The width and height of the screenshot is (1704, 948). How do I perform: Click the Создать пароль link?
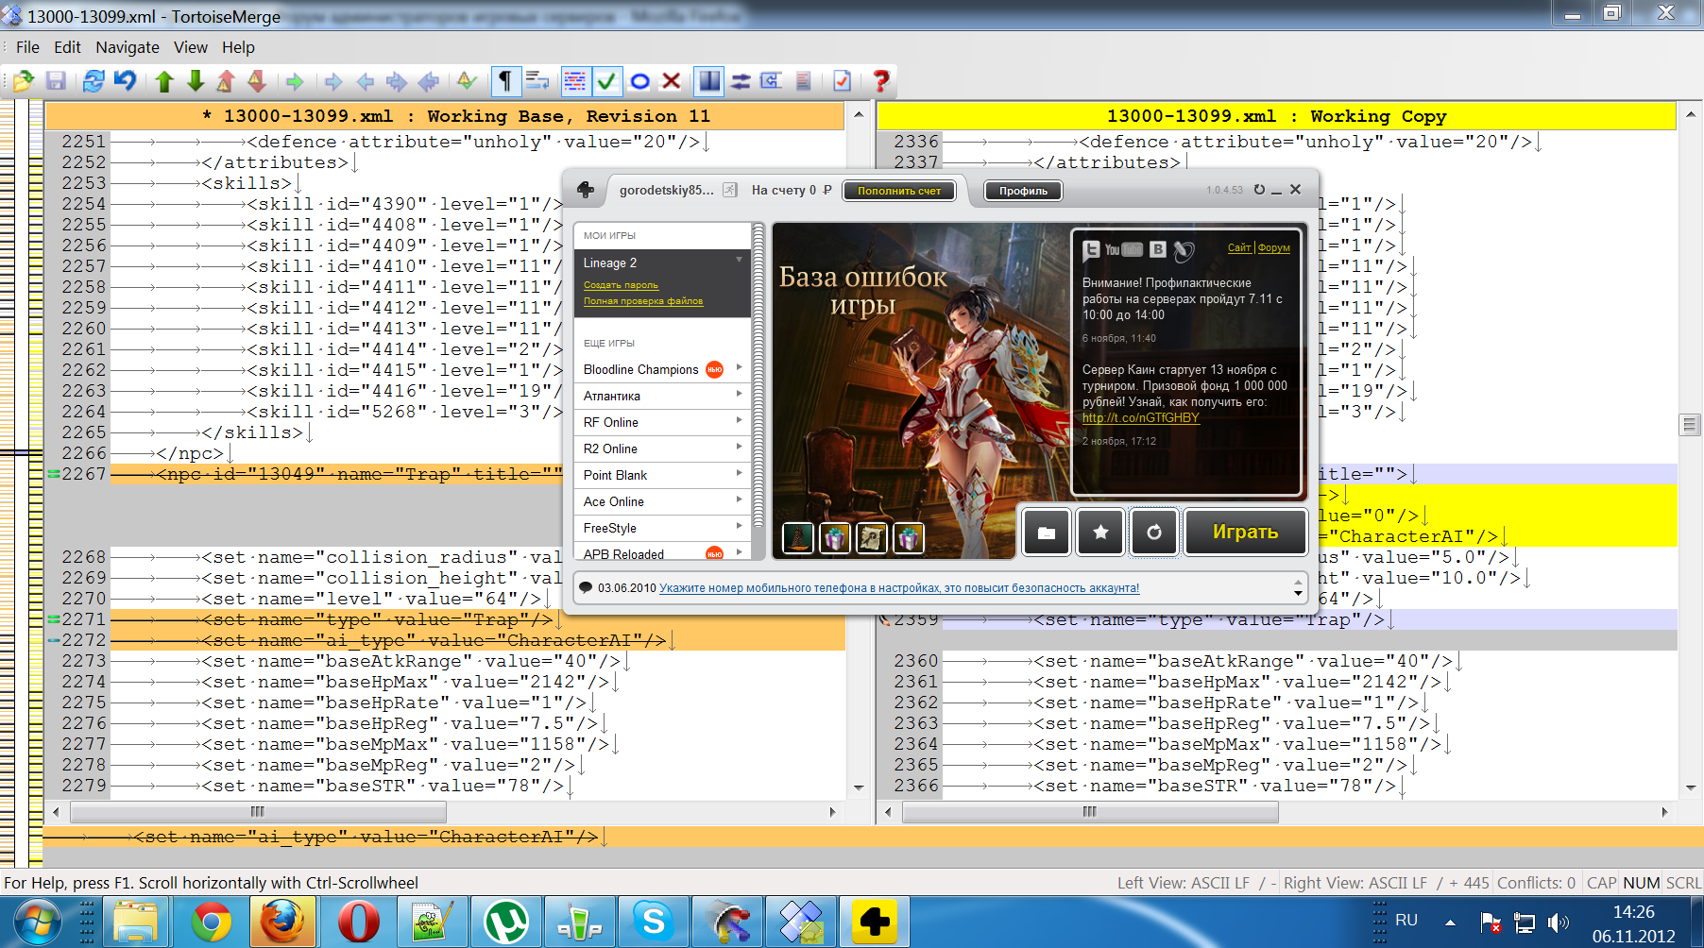pyautogui.click(x=621, y=284)
